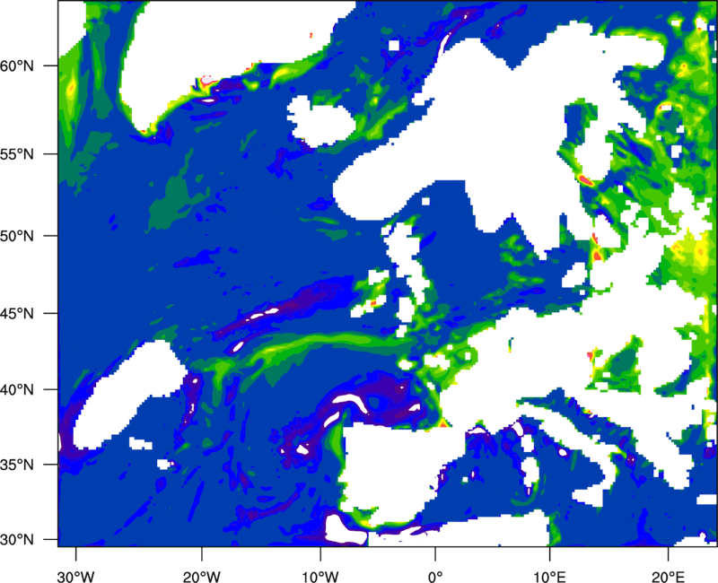Click the 60°N latitude label
The height and width of the screenshot is (583, 718).
tap(19, 66)
